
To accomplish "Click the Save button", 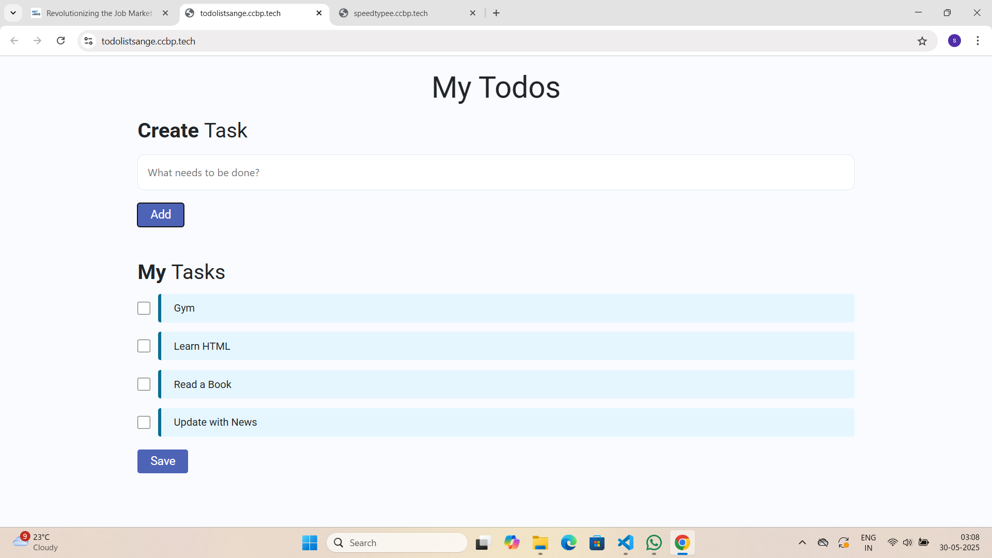I will pyautogui.click(x=162, y=461).
